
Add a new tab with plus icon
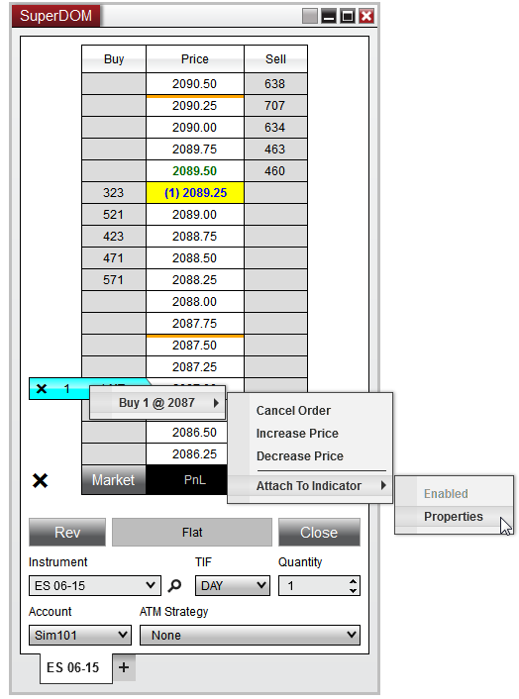click(x=124, y=667)
